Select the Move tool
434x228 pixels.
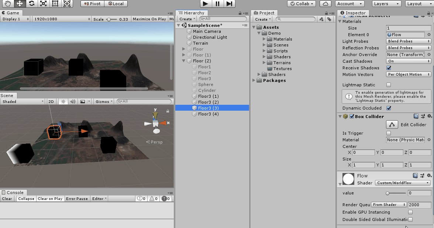[x=19, y=4]
